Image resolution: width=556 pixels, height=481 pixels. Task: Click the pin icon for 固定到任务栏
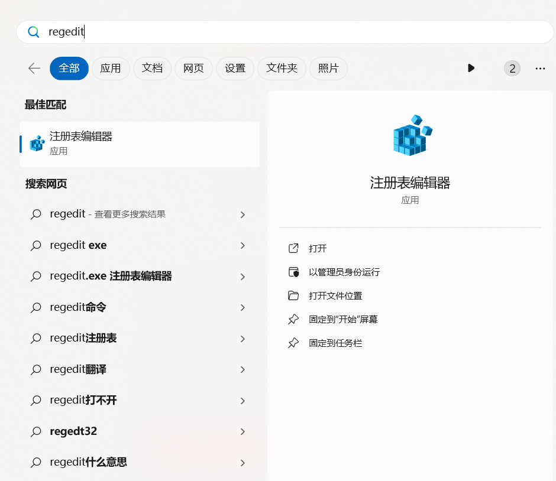[293, 343]
